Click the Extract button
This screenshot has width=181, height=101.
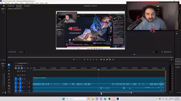tap(104, 59)
